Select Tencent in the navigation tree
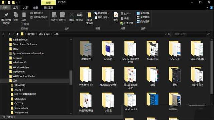Screen dimensions: 214x120 [17, 58]
